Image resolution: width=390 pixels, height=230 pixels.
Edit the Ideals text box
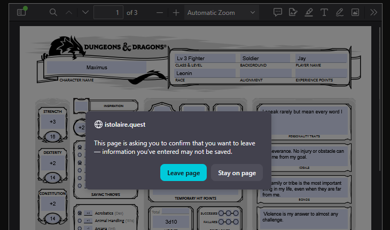[x=304, y=157]
